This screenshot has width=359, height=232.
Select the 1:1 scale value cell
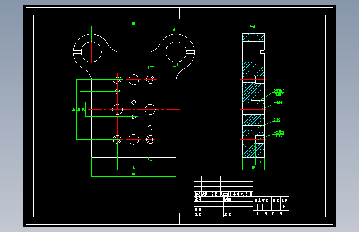coord(284,207)
